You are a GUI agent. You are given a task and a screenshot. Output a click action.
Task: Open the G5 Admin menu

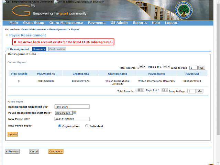click(119, 23)
